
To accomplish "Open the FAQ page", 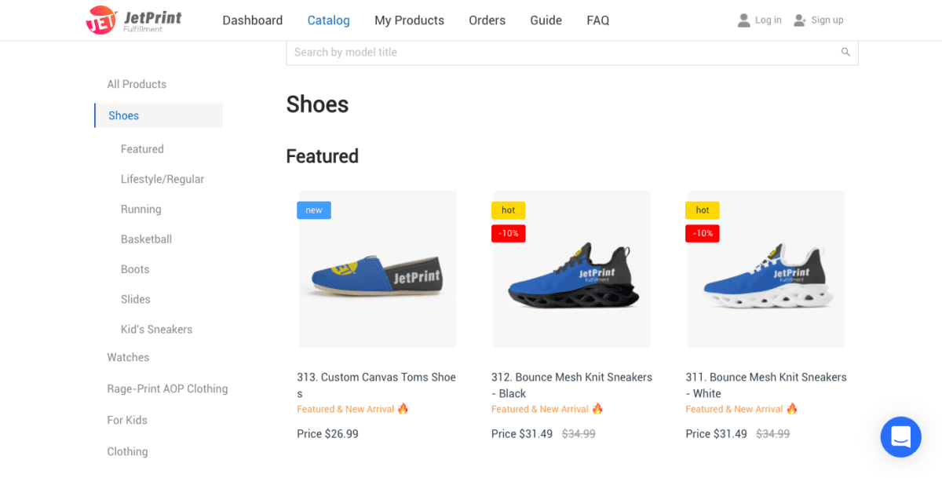I will click(x=597, y=20).
